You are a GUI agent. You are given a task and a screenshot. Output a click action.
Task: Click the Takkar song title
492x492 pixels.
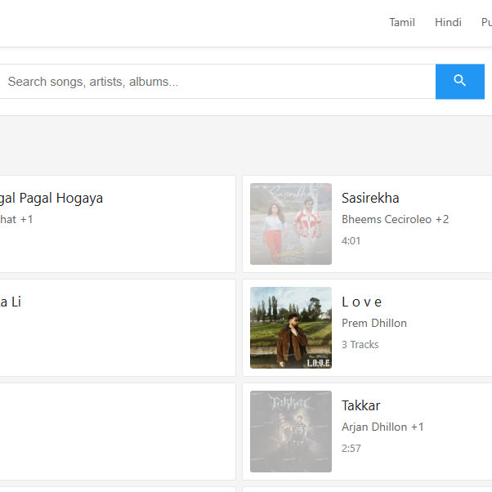(x=360, y=405)
